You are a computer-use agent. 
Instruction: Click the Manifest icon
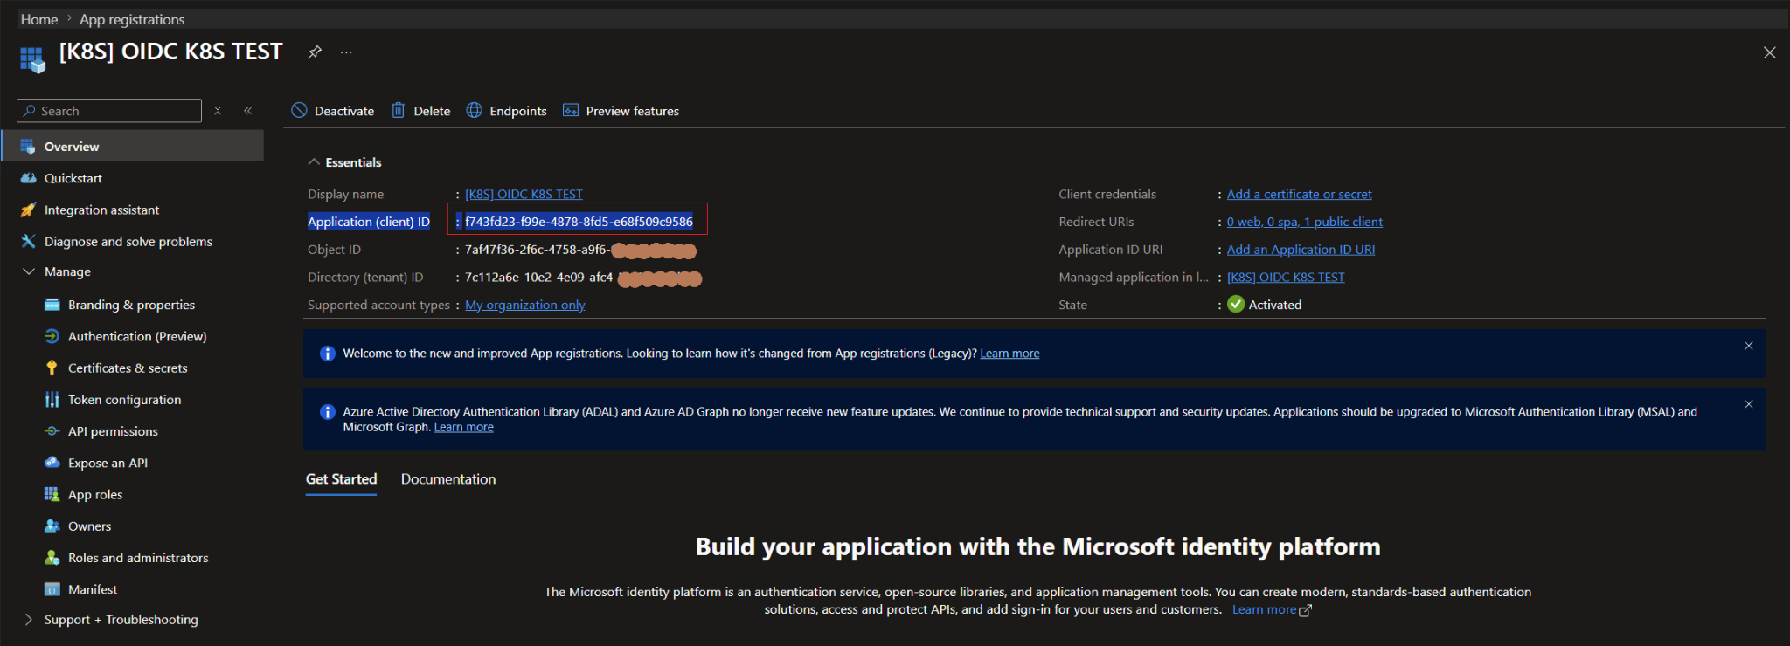(x=52, y=589)
